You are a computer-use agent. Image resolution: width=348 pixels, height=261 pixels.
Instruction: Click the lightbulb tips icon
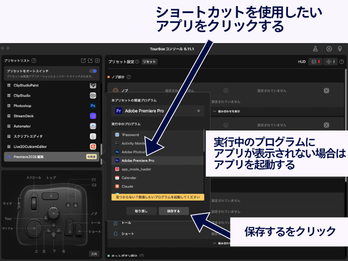tap(340, 49)
